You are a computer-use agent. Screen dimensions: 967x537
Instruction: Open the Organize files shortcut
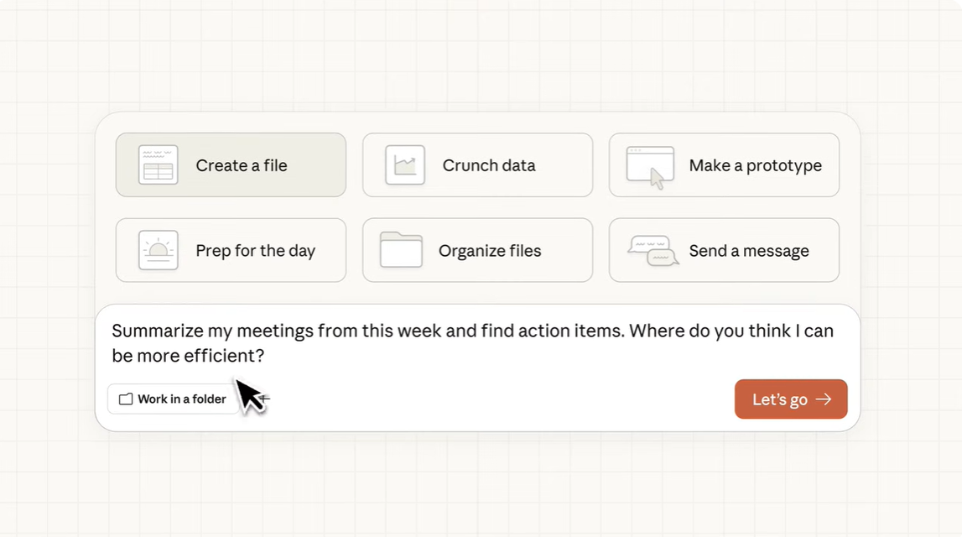(477, 250)
